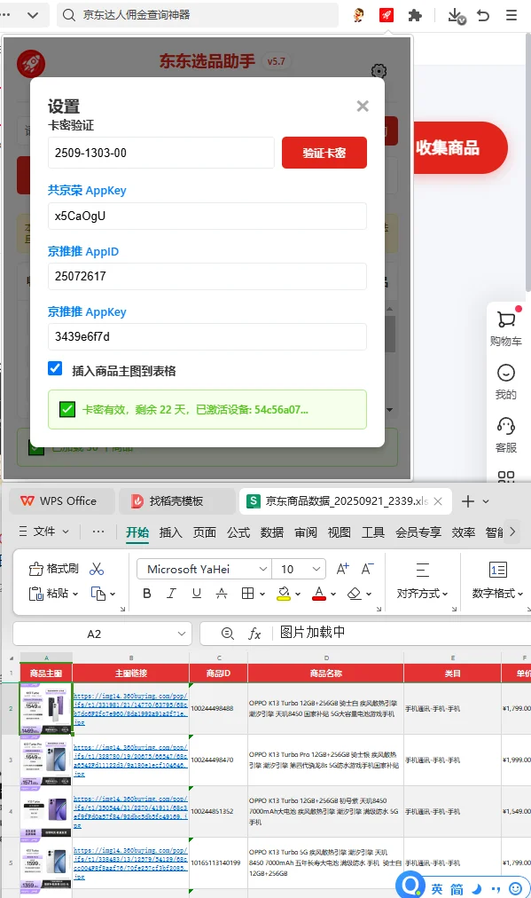Click the zoom magnifier icon in formula bar

pyautogui.click(x=227, y=633)
